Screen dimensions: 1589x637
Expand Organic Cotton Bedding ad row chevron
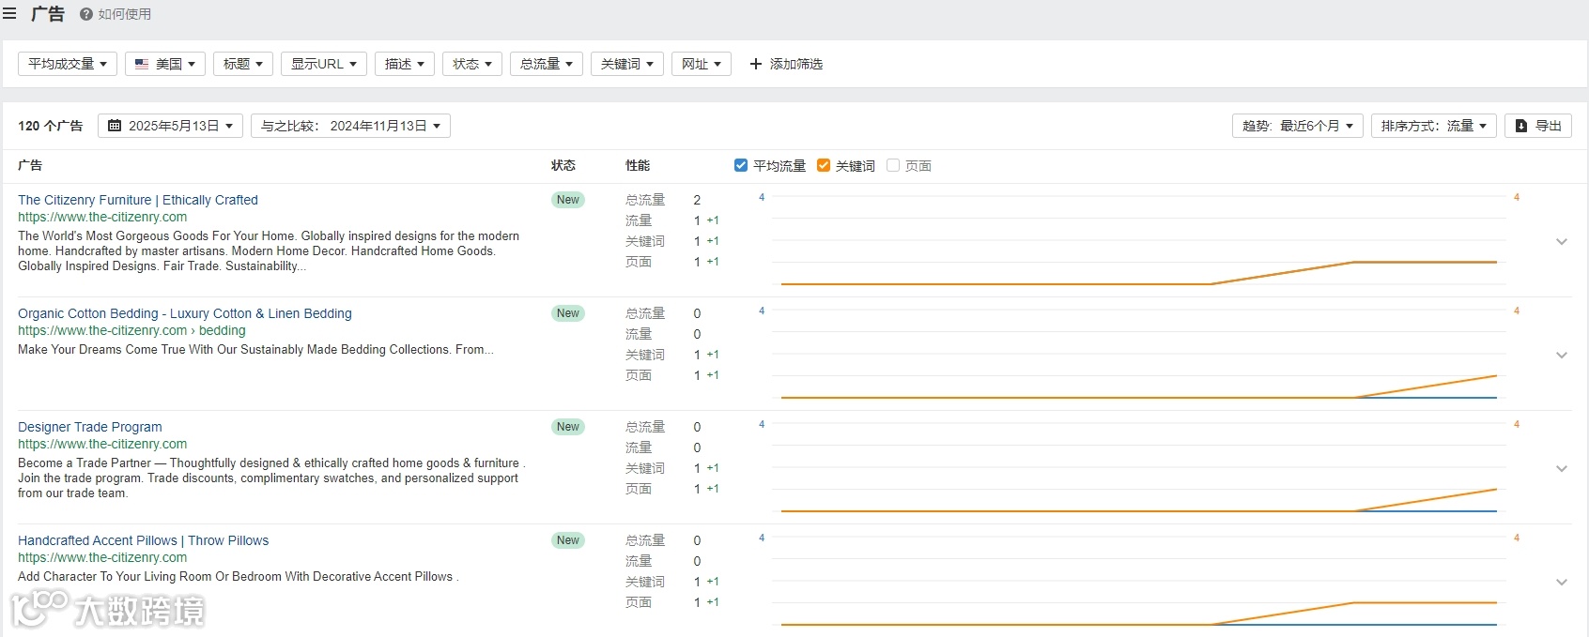pos(1562,355)
